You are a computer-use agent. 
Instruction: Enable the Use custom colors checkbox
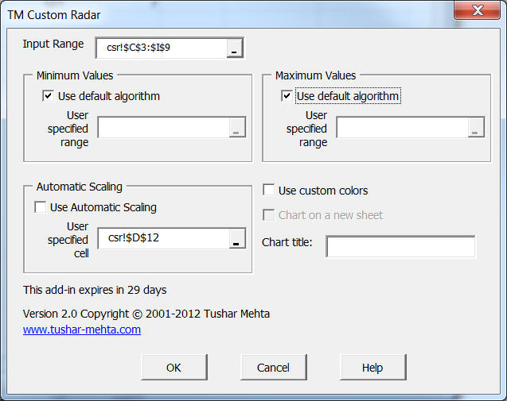coord(270,191)
